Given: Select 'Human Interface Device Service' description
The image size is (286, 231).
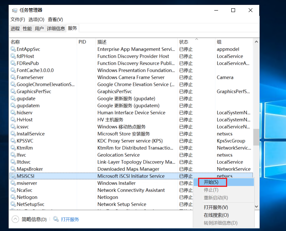Looking at the screenshot, I should [x=131, y=112].
